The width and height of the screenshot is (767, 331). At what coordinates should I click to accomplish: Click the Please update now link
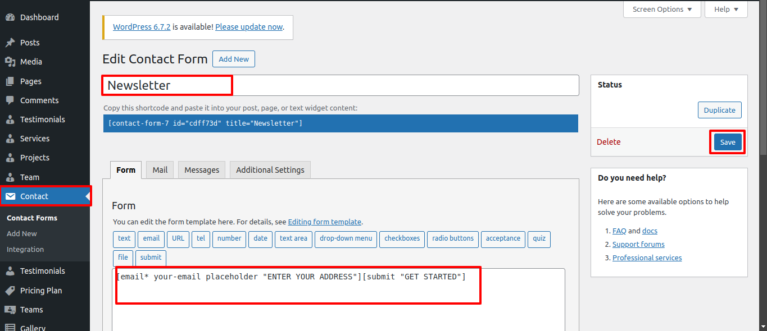[x=249, y=26]
